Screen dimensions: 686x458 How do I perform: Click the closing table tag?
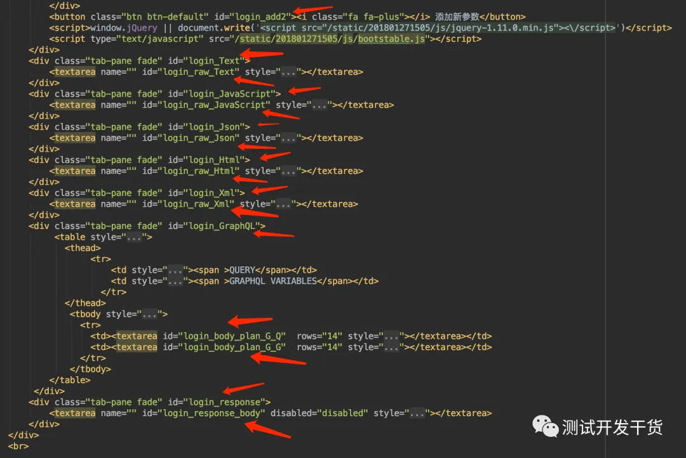click(x=70, y=380)
